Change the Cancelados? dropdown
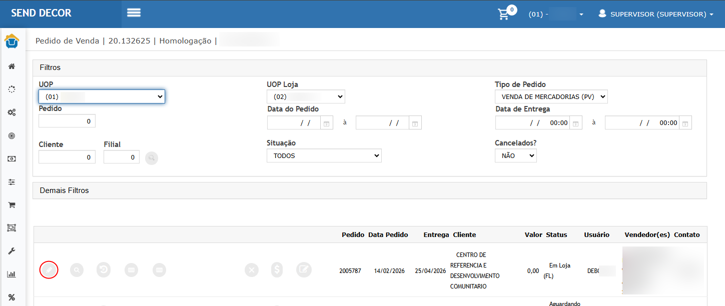The height and width of the screenshot is (306, 725). (515, 156)
